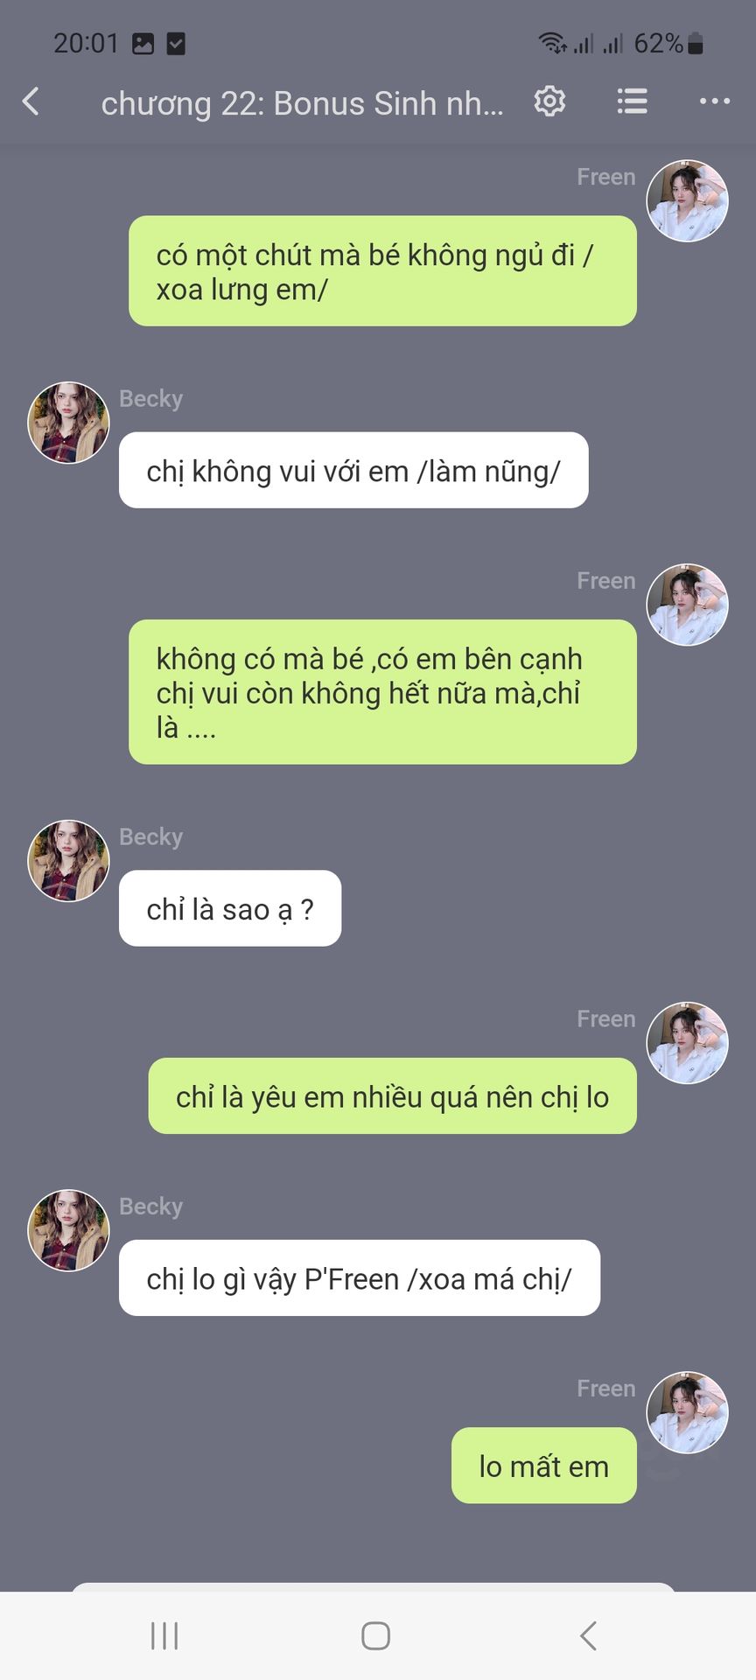Tap message 'chị không vui với em /làm nũng/'

point(353,470)
